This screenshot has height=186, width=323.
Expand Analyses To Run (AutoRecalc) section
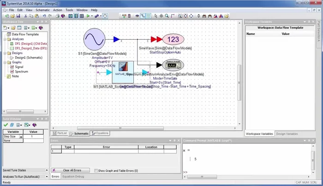[47, 176]
